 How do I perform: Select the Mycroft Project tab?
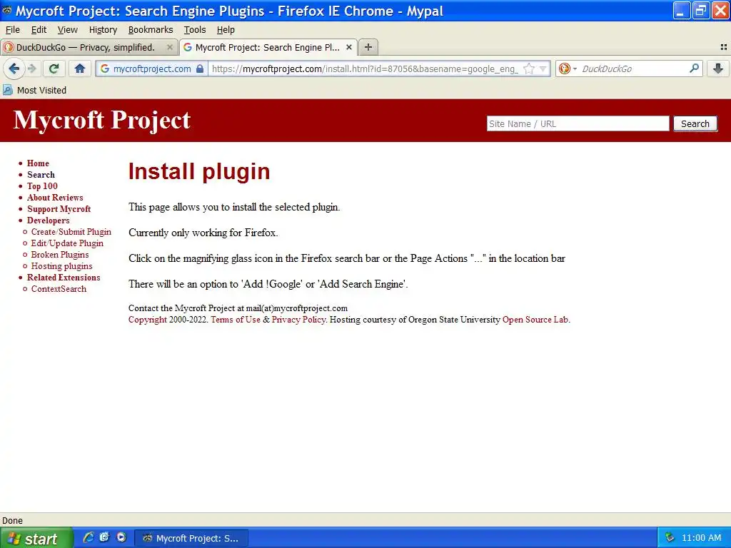tap(268, 48)
